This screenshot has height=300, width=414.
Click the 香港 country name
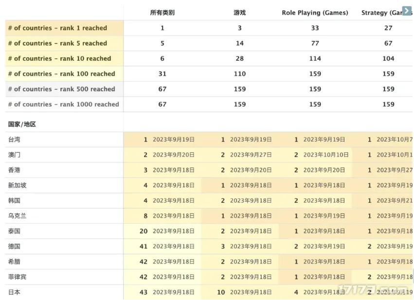[15, 170]
